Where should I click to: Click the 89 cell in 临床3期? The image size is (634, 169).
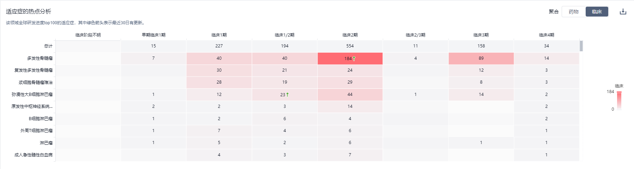(x=481, y=58)
